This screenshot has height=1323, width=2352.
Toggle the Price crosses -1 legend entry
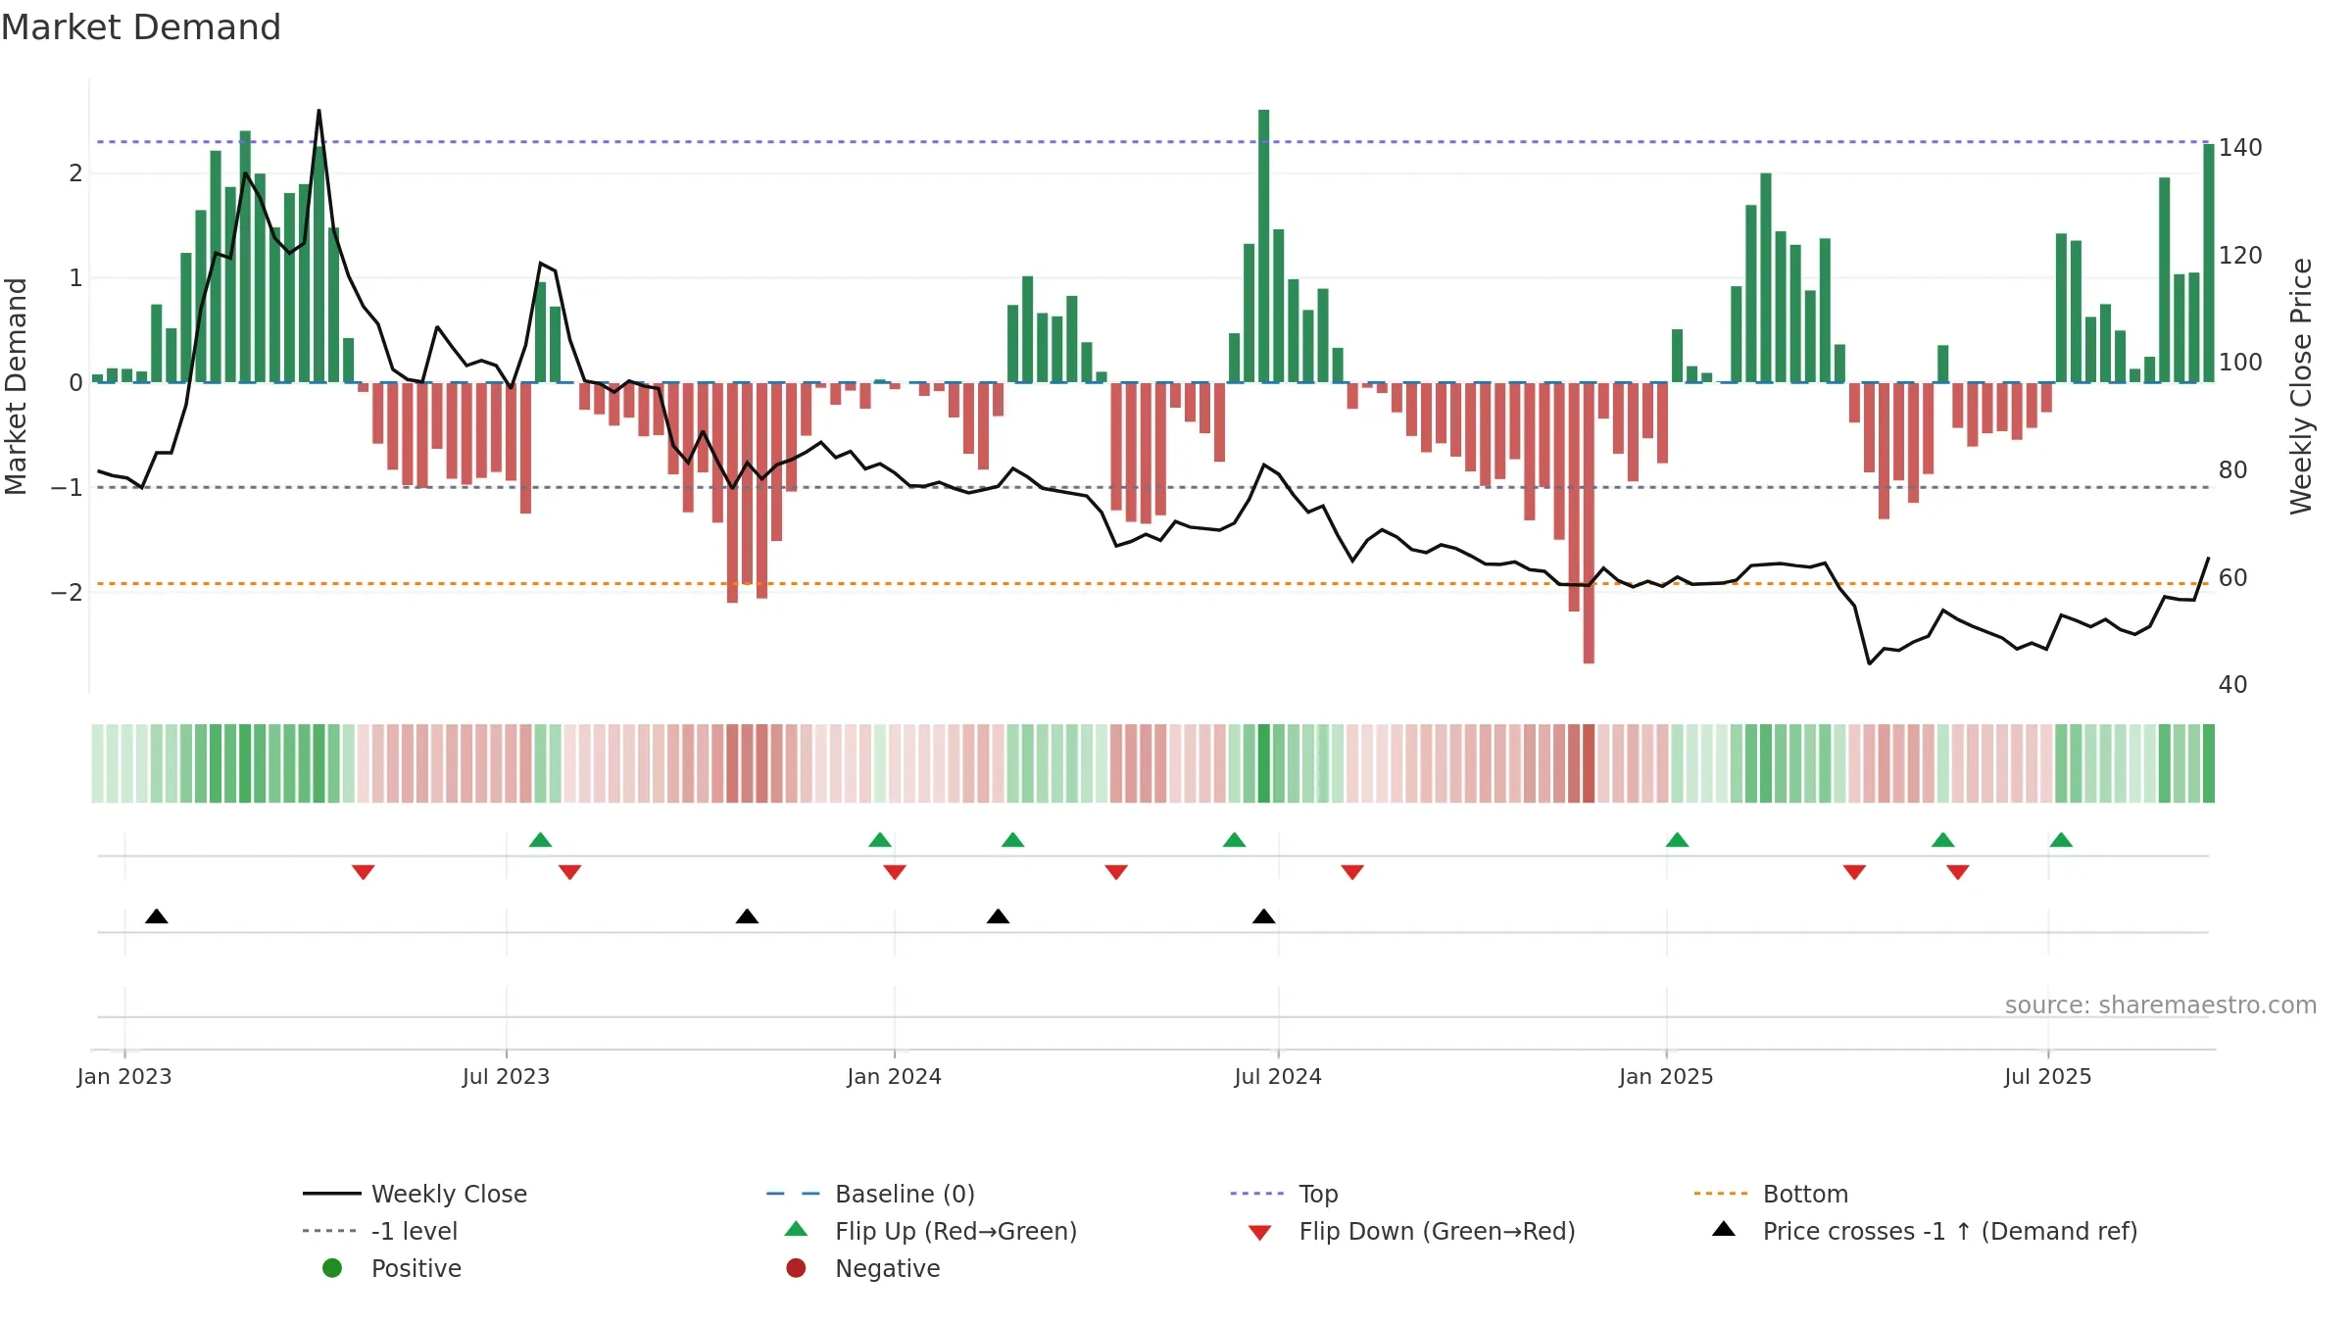(1925, 1231)
